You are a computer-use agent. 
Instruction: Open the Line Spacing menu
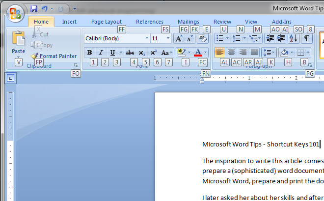pyautogui.click(x=269, y=53)
